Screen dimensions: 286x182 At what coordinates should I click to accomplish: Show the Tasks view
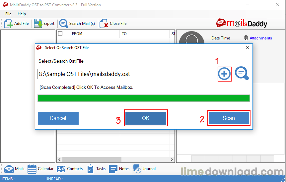point(96,169)
